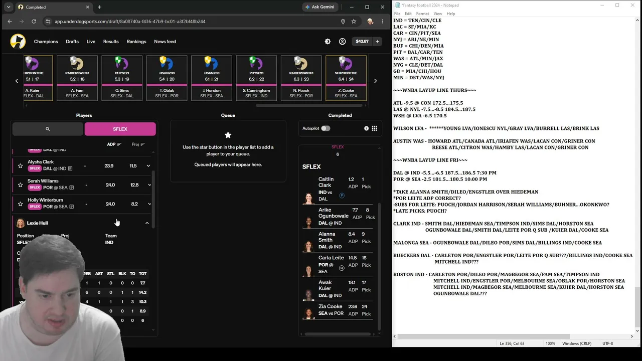This screenshot has width=642, height=361.
Task: Open Notepad's View menu
Action: [x=438, y=14]
